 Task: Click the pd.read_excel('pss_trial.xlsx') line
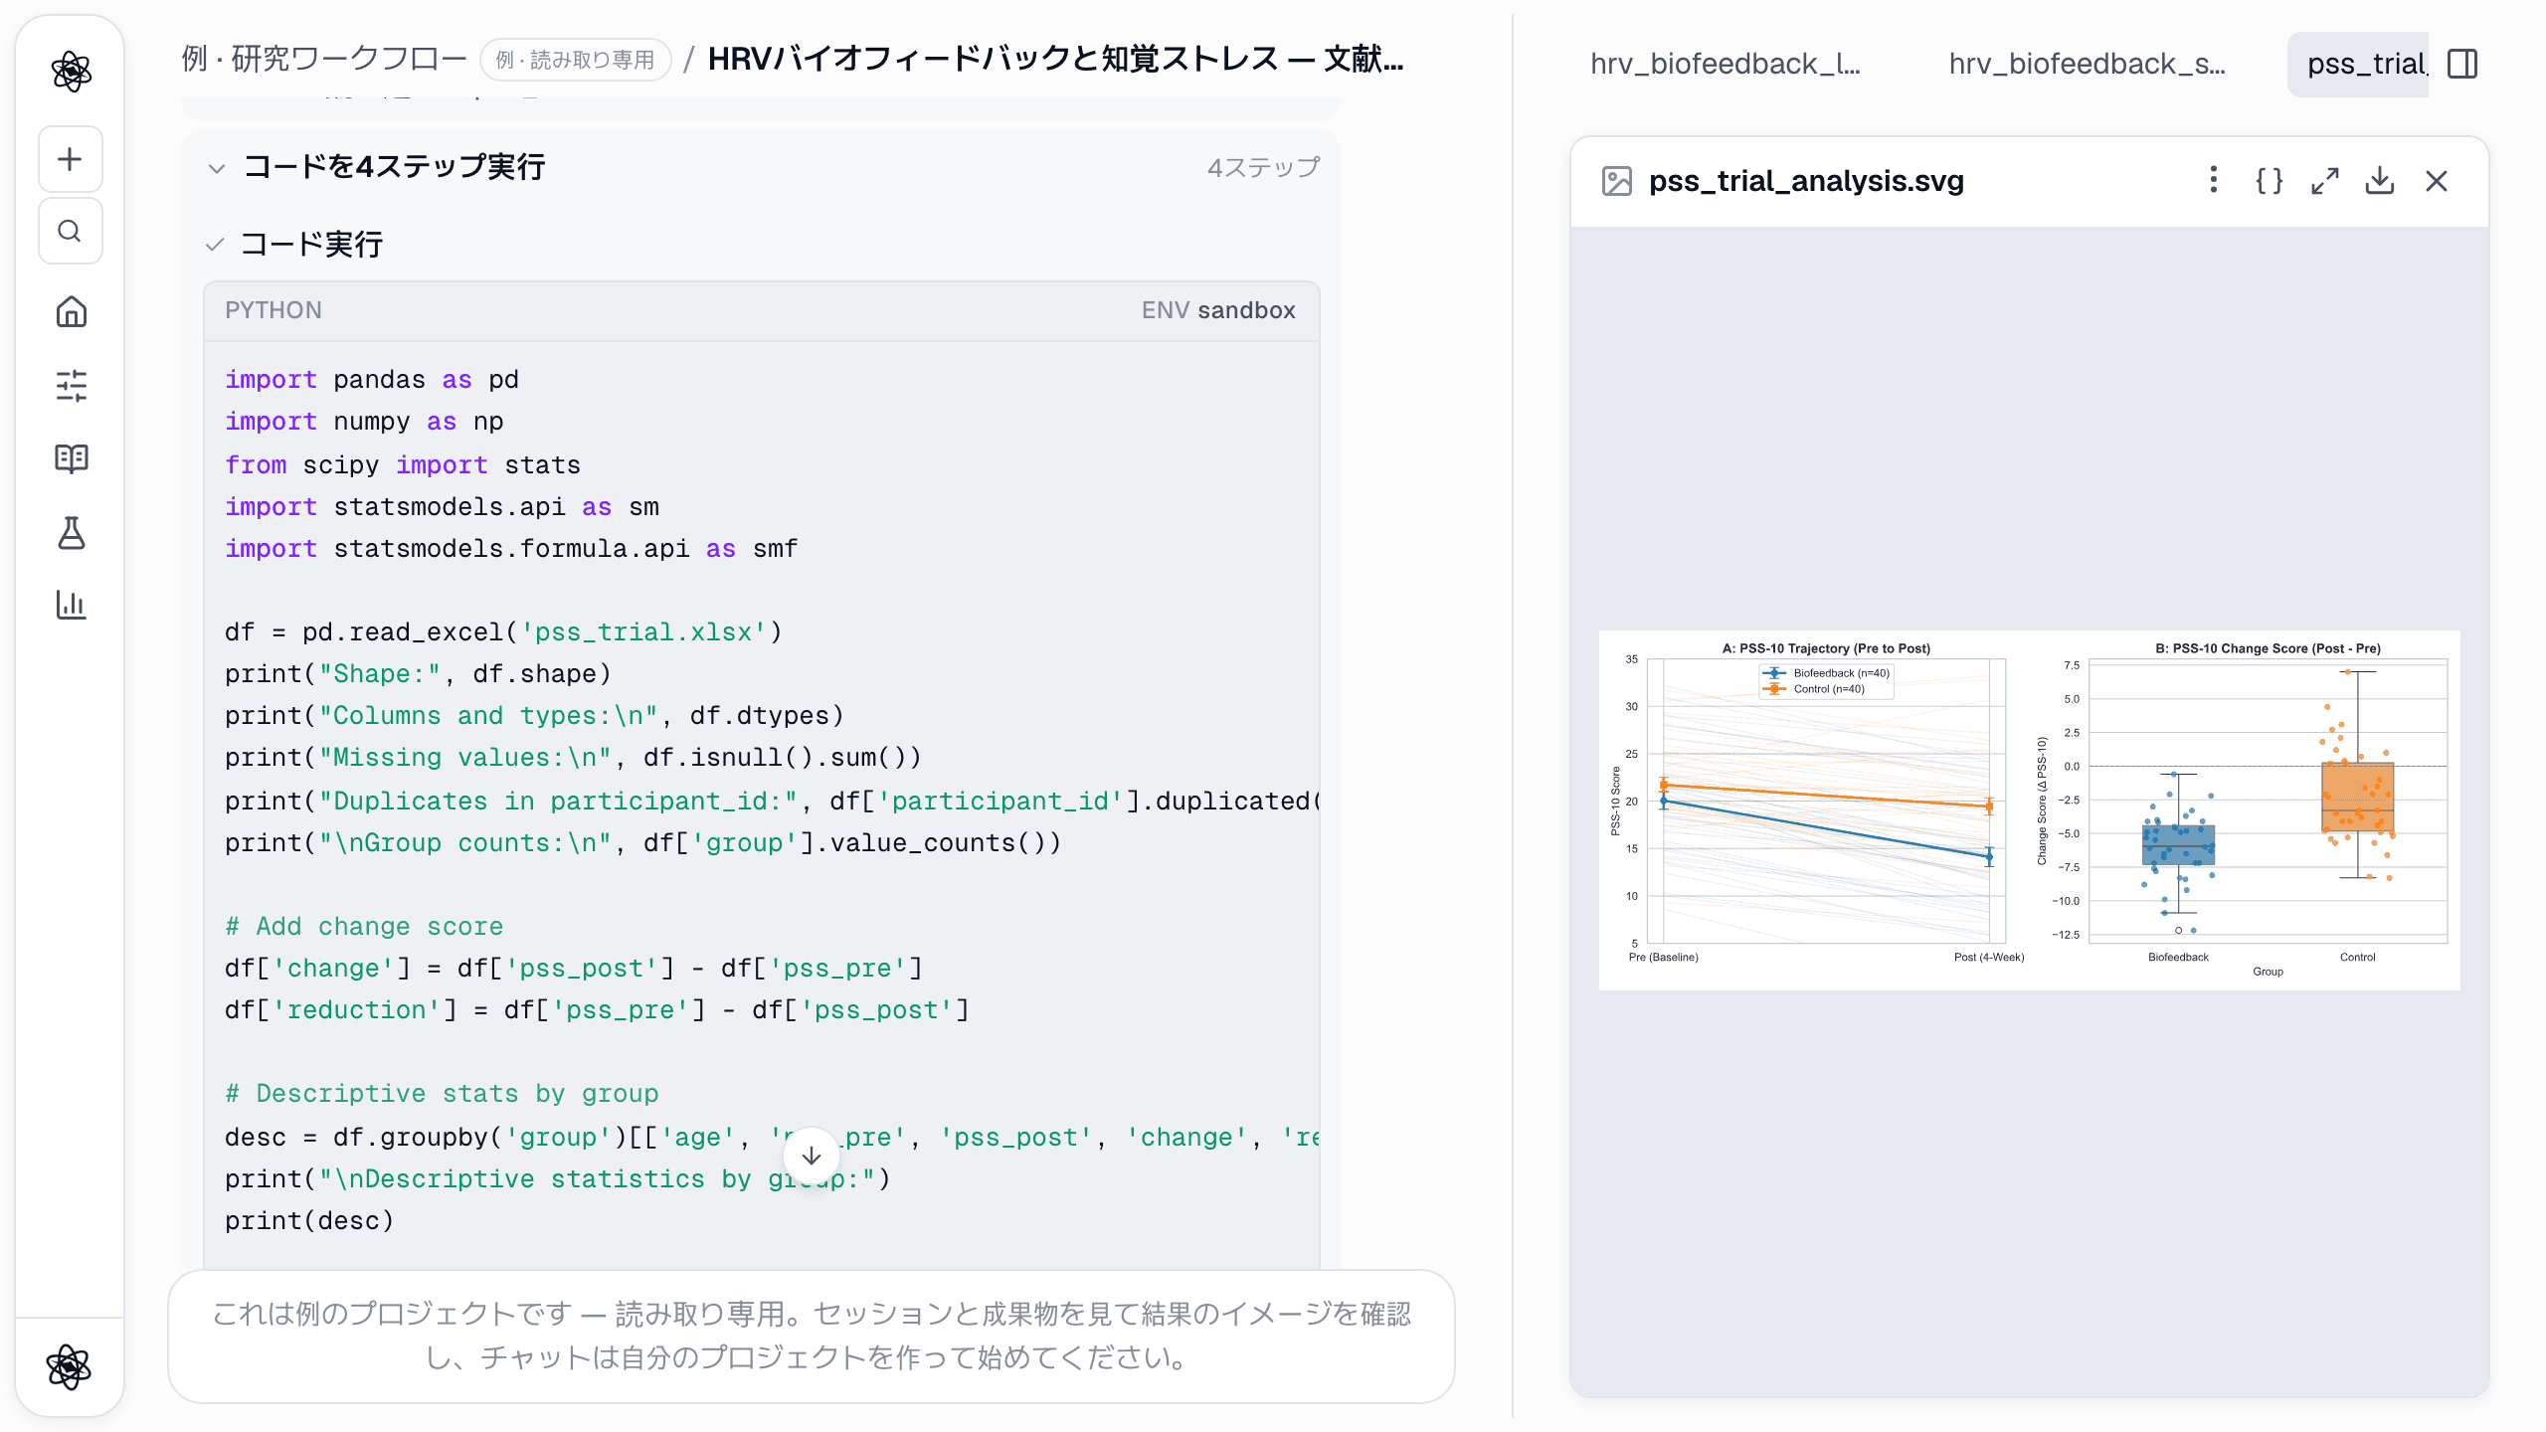[503, 632]
